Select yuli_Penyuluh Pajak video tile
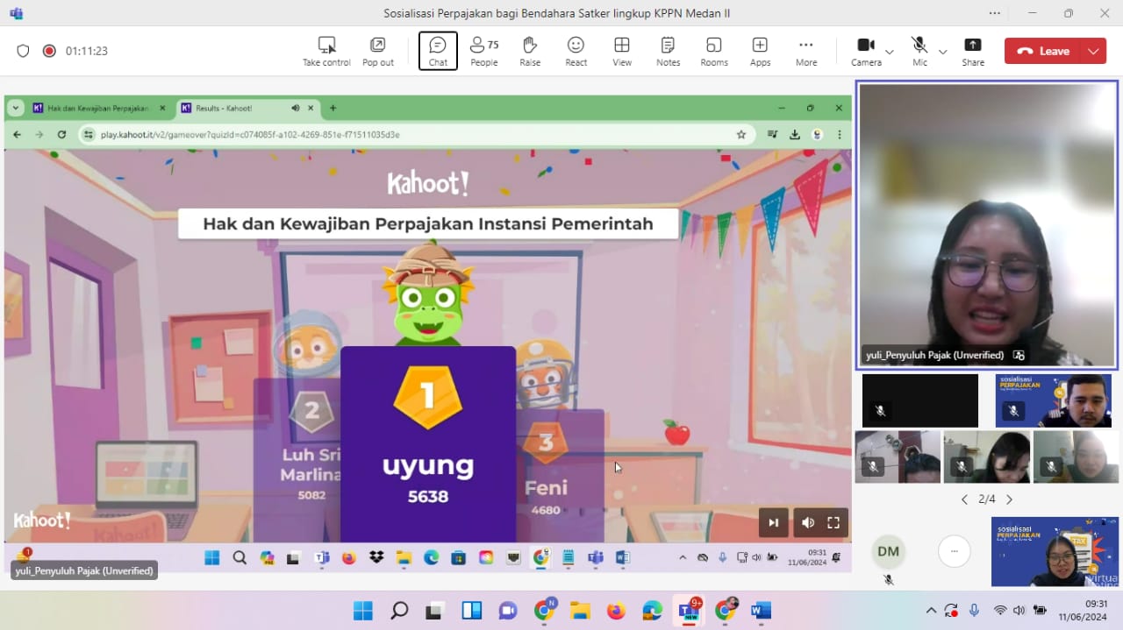Screen dimensions: 1123x630 pos(987,225)
